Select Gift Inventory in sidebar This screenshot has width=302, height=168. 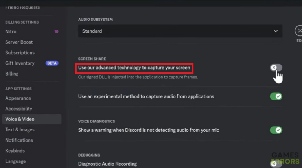coord(20,63)
